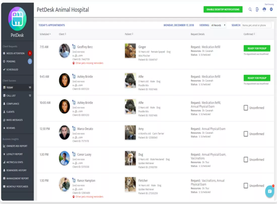Click Enable Desktop Notifications button
The height and width of the screenshot is (204, 277).
(x=223, y=9)
